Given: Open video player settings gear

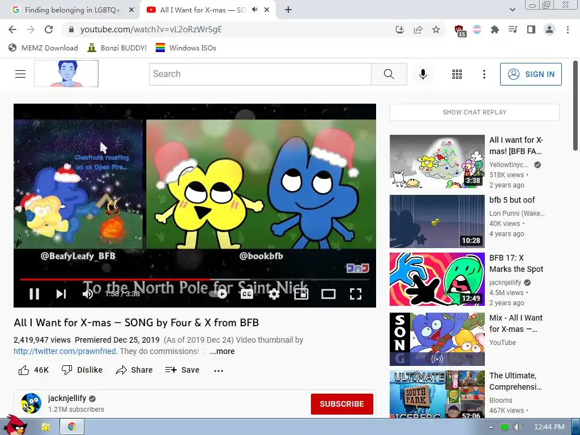Looking at the screenshot, I should pyautogui.click(x=274, y=294).
